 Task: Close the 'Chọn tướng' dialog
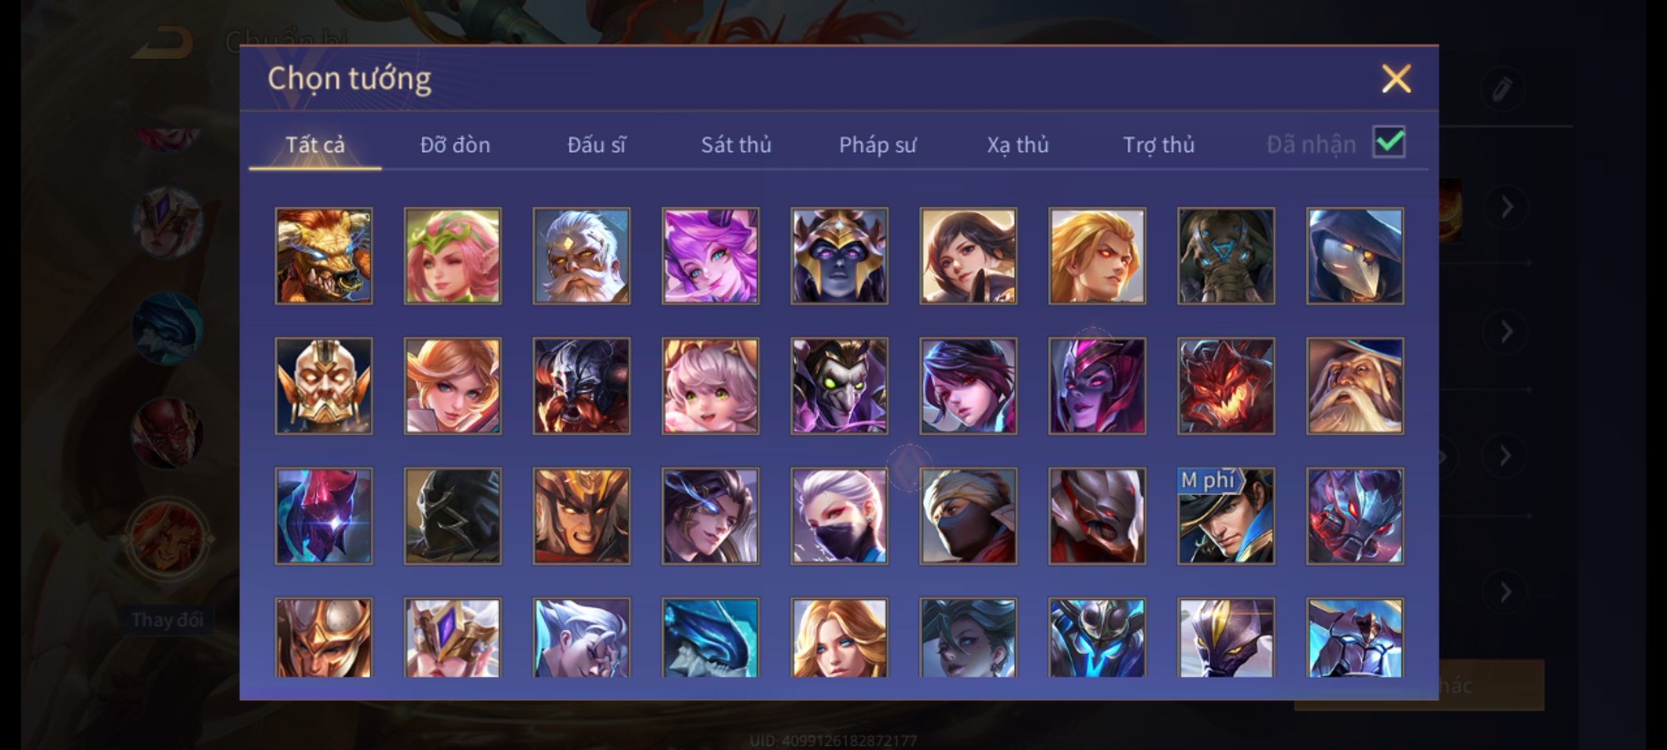pos(1396,78)
